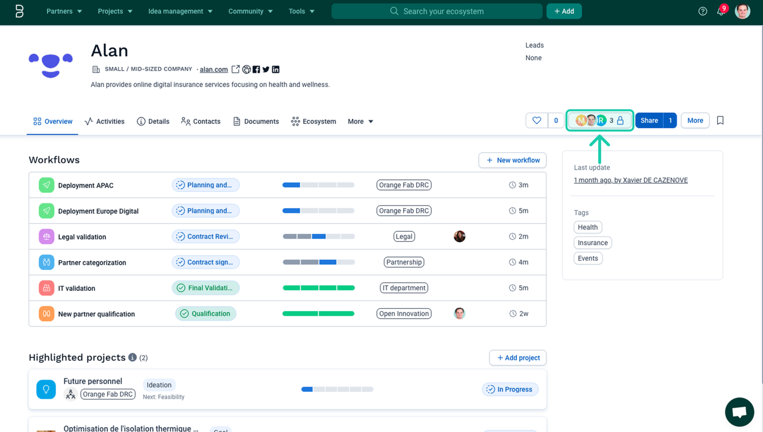The width and height of the screenshot is (763, 432).
Task: Click the green Add button
Action: click(564, 11)
